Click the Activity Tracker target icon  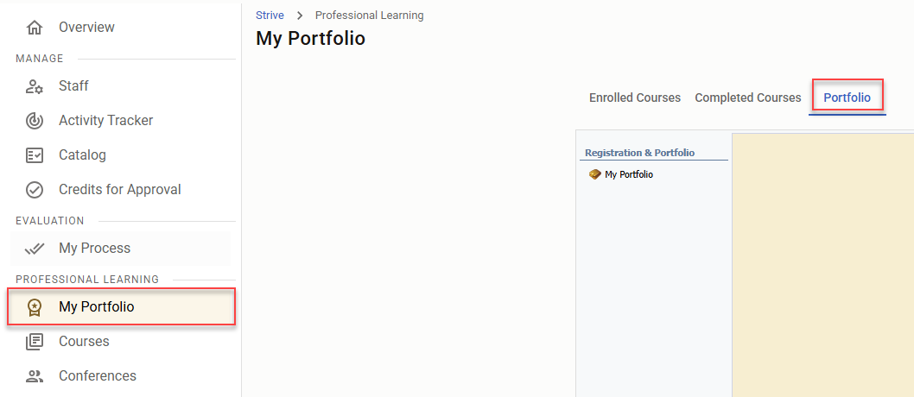(35, 121)
